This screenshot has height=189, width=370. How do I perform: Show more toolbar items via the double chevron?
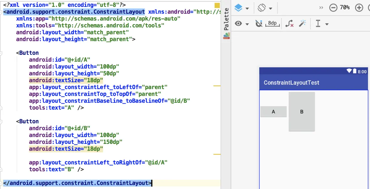click(321, 8)
